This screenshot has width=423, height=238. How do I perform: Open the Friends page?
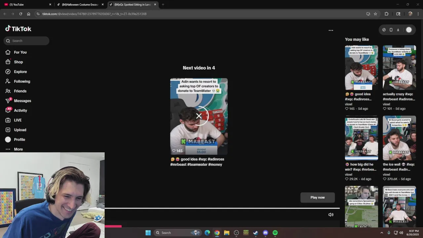16,91
